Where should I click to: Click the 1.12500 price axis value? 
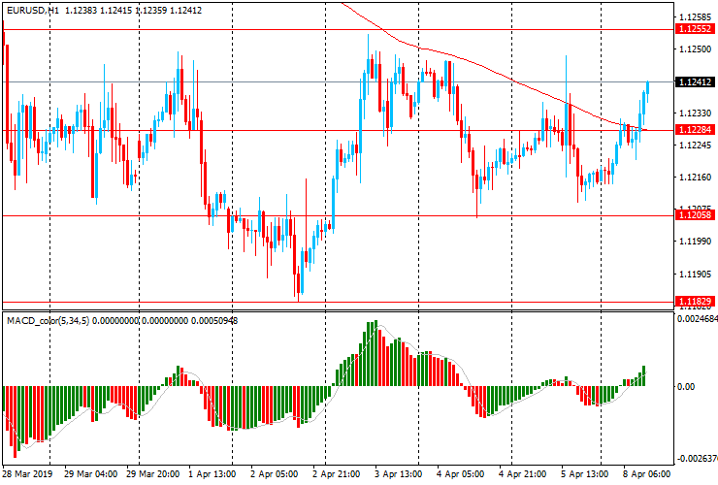696,49
